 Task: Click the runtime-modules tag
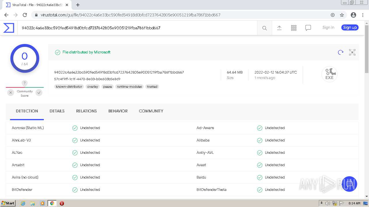coord(129,87)
